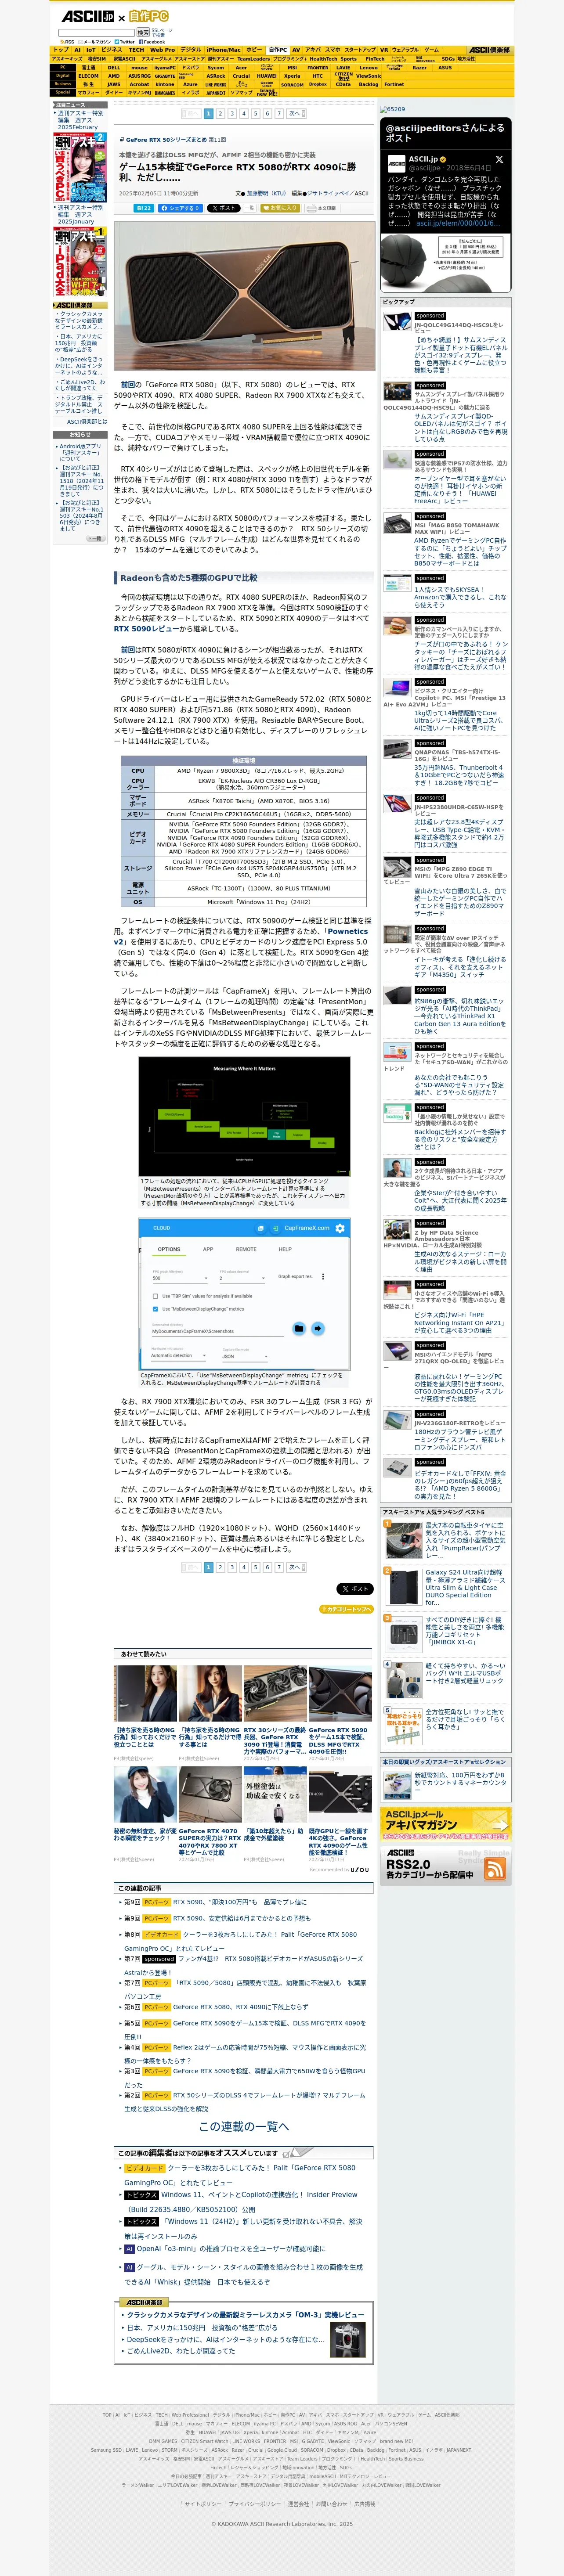
Task: Click 次へ in top pagination
Action: pos(295,114)
